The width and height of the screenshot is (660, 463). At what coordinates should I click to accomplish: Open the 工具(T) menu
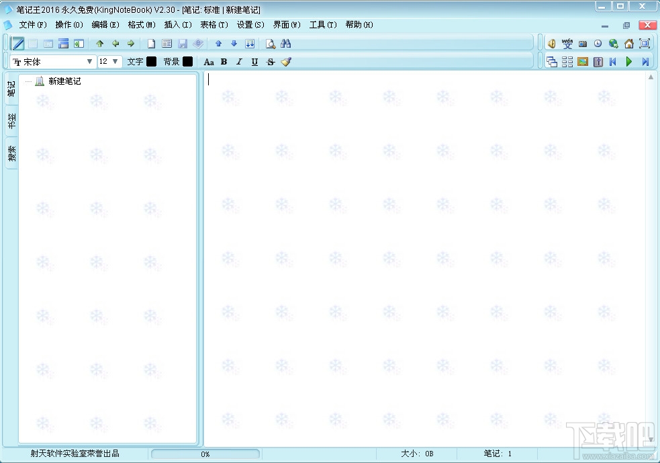pyautogui.click(x=323, y=25)
